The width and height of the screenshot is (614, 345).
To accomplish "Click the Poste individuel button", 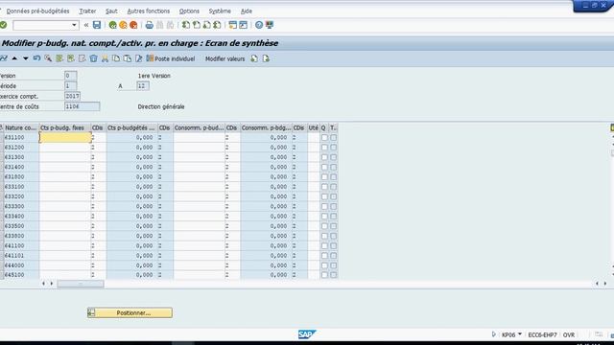I will 171,58.
